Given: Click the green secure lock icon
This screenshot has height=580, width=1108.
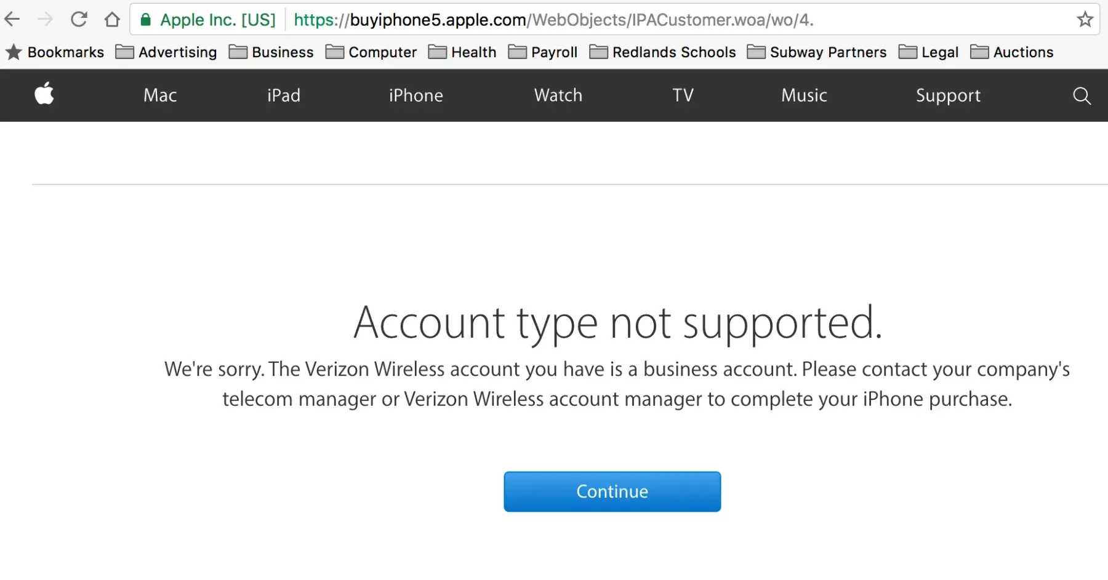Looking at the screenshot, I should pyautogui.click(x=146, y=20).
